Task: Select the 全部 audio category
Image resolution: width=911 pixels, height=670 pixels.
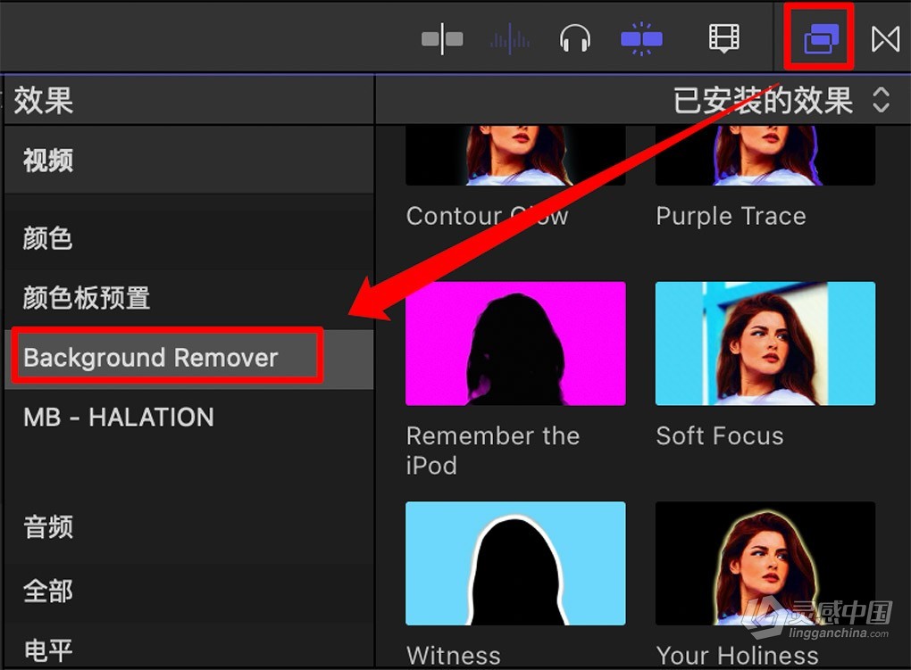Action: [188, 591]
